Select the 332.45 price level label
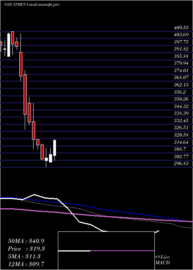Image resolution: width=193 pixels, height=270 pixels. (181, 121)
